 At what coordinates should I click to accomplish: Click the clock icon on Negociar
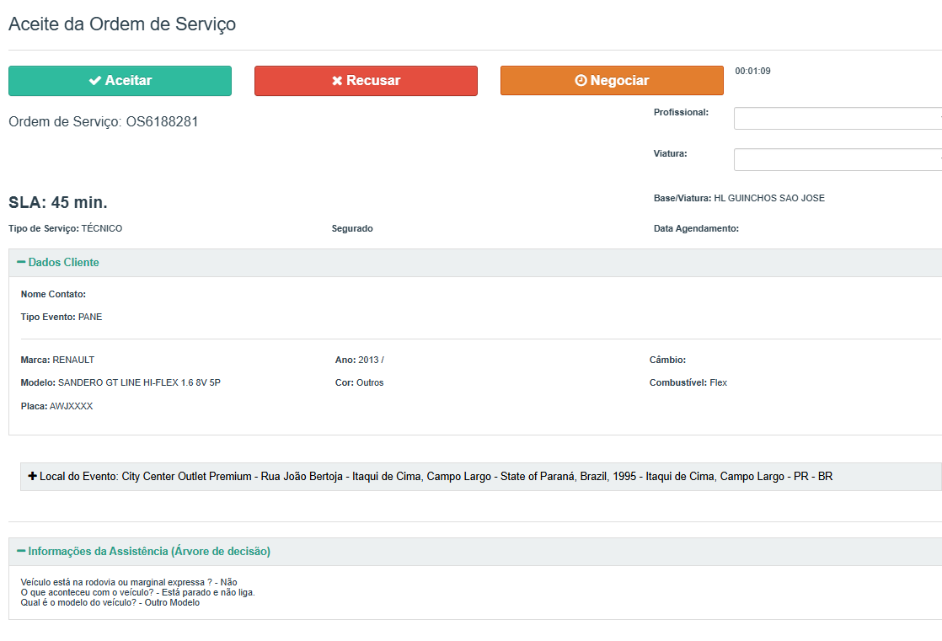point(581,81)
